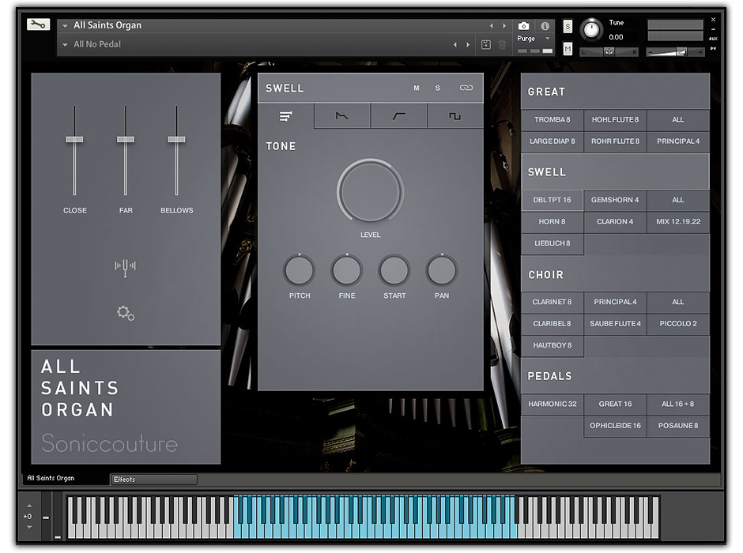The image size is (743, 553).
Task: Select the LFO square wave icon tab
Action: 455,116
